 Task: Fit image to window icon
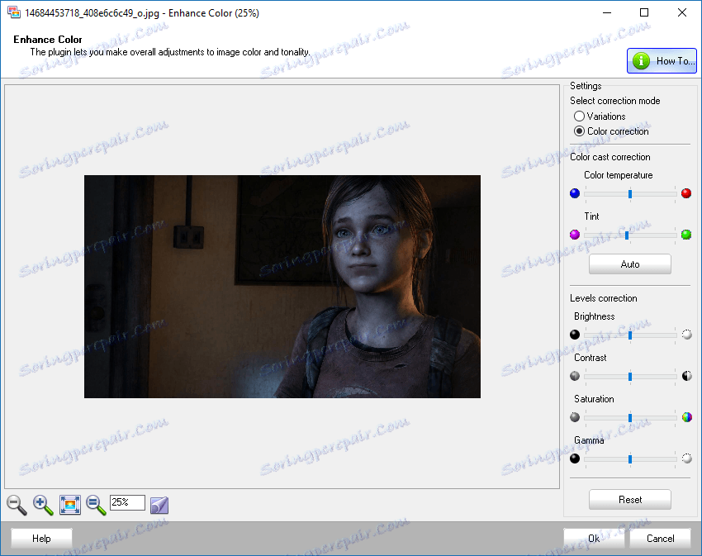pyautogui.click(x=70, y=505)
